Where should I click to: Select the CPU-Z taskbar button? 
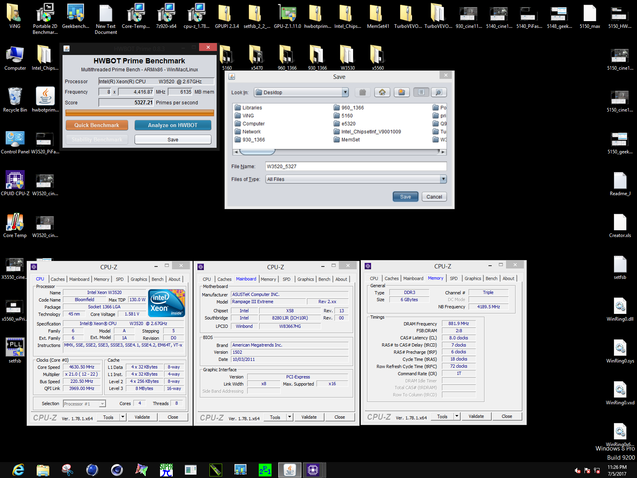pyautogui.click(x=313, y=470)
